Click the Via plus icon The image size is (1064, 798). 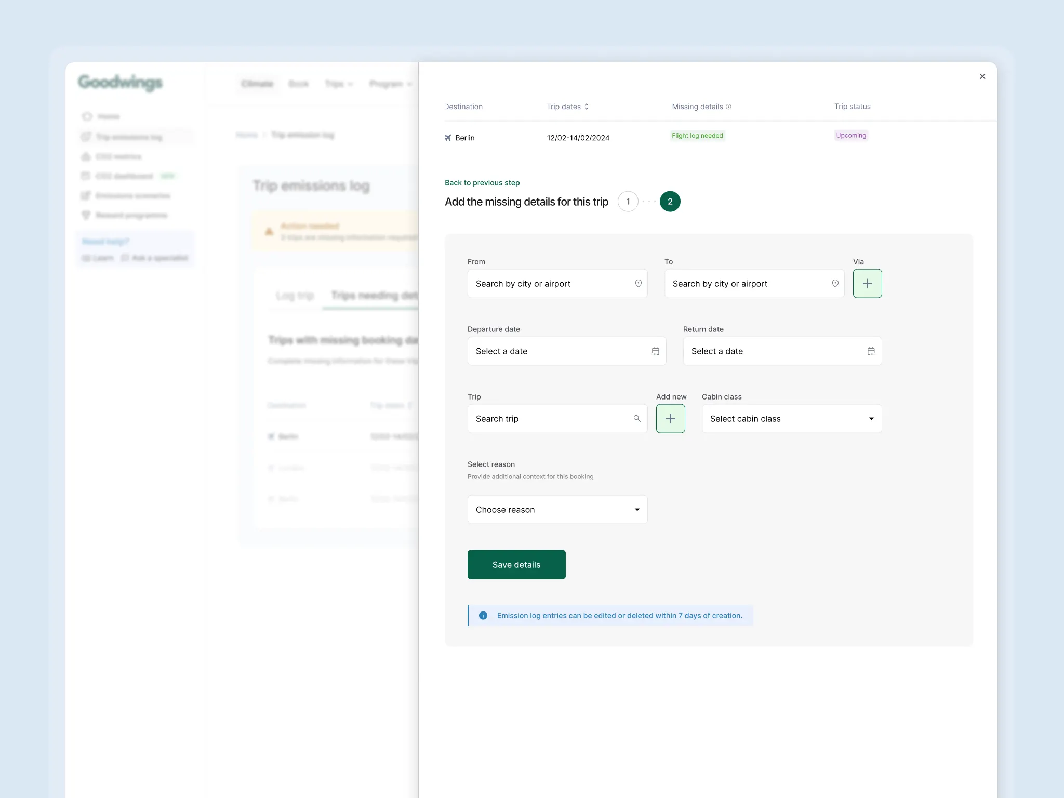867,284
